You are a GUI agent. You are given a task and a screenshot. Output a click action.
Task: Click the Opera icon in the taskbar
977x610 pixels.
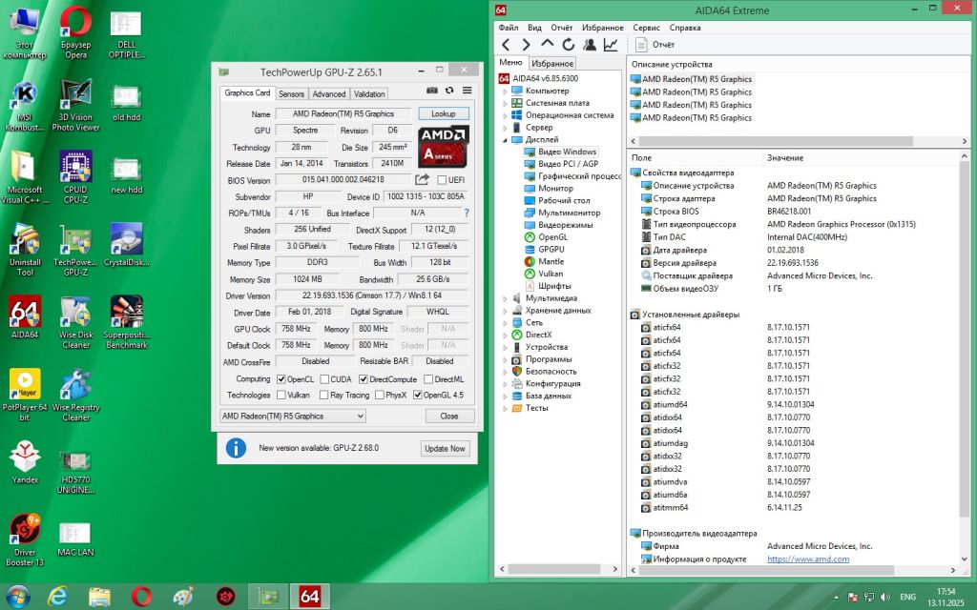(141, 597)
